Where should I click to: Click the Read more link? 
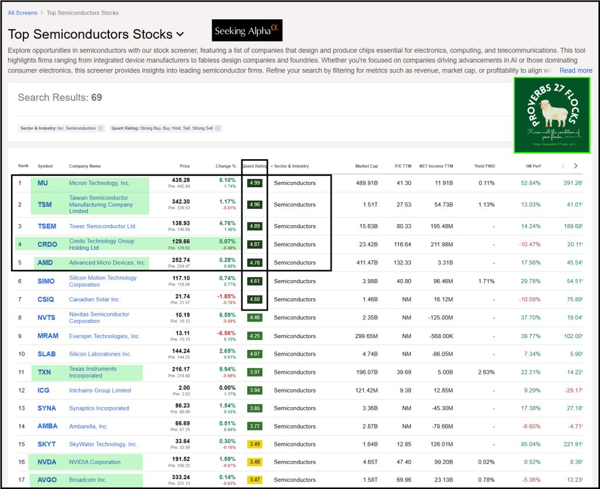point(575,70)
